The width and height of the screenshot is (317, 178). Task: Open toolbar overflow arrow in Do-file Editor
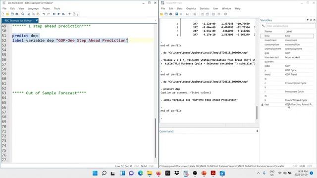click(x=78, y=14)
